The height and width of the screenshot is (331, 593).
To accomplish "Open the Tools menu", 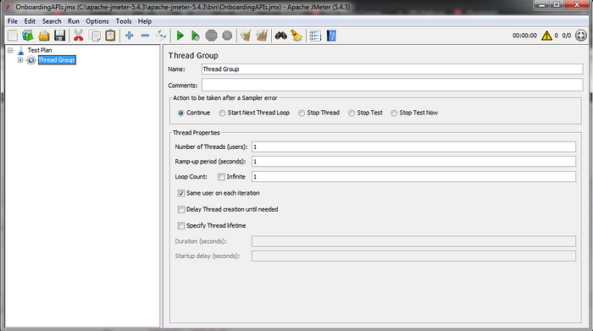I will [x=124, y=21].
